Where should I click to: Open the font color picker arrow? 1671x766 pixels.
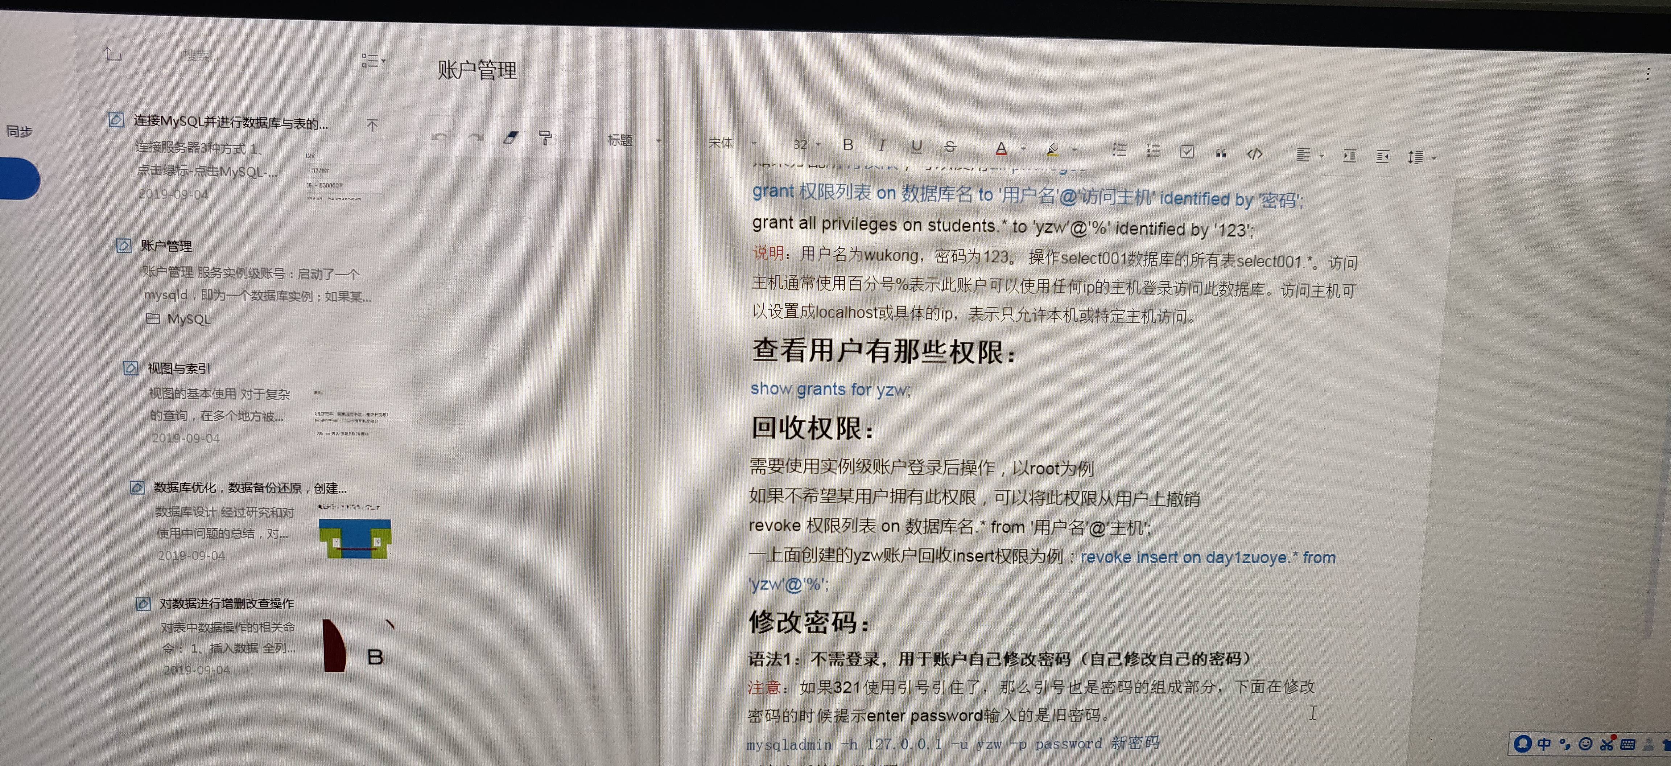1024,149
